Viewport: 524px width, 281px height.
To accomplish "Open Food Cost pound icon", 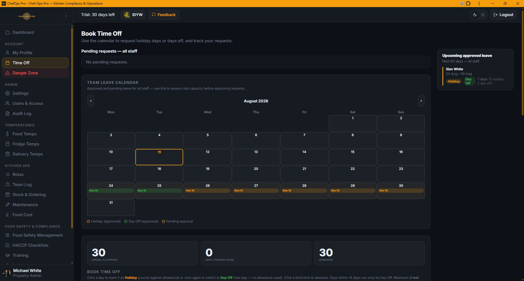I will [x=8, y=215].
